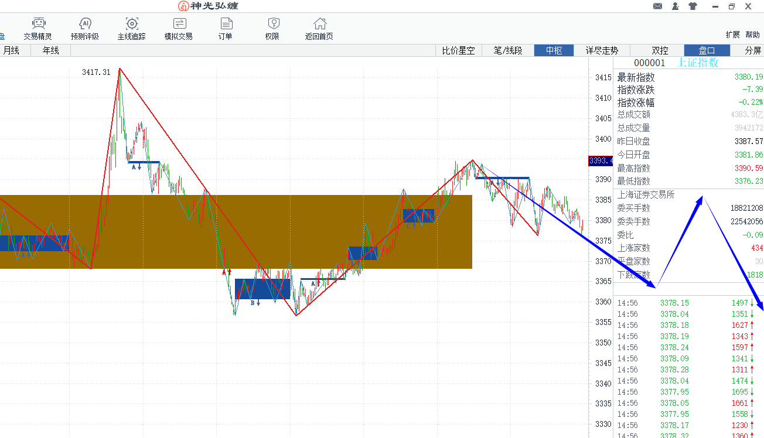This screenshot has width=764, height=438.
Task: Switch to 年线 period tab
Action: coord(51,51)
